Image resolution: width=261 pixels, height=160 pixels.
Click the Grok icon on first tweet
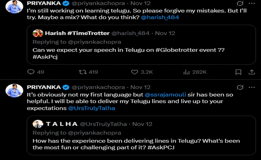tap(240, 4)
